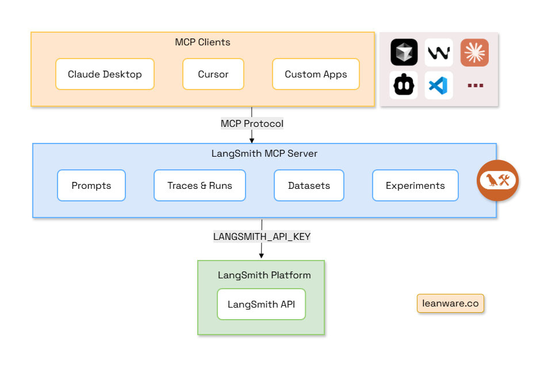The width and height of the screenshot is (556, 365).
Task: Select the Datasets box
Action: point(309,185)
